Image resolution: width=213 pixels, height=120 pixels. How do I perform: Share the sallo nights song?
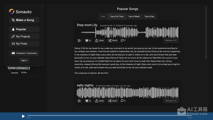click(x=100, y=101)
